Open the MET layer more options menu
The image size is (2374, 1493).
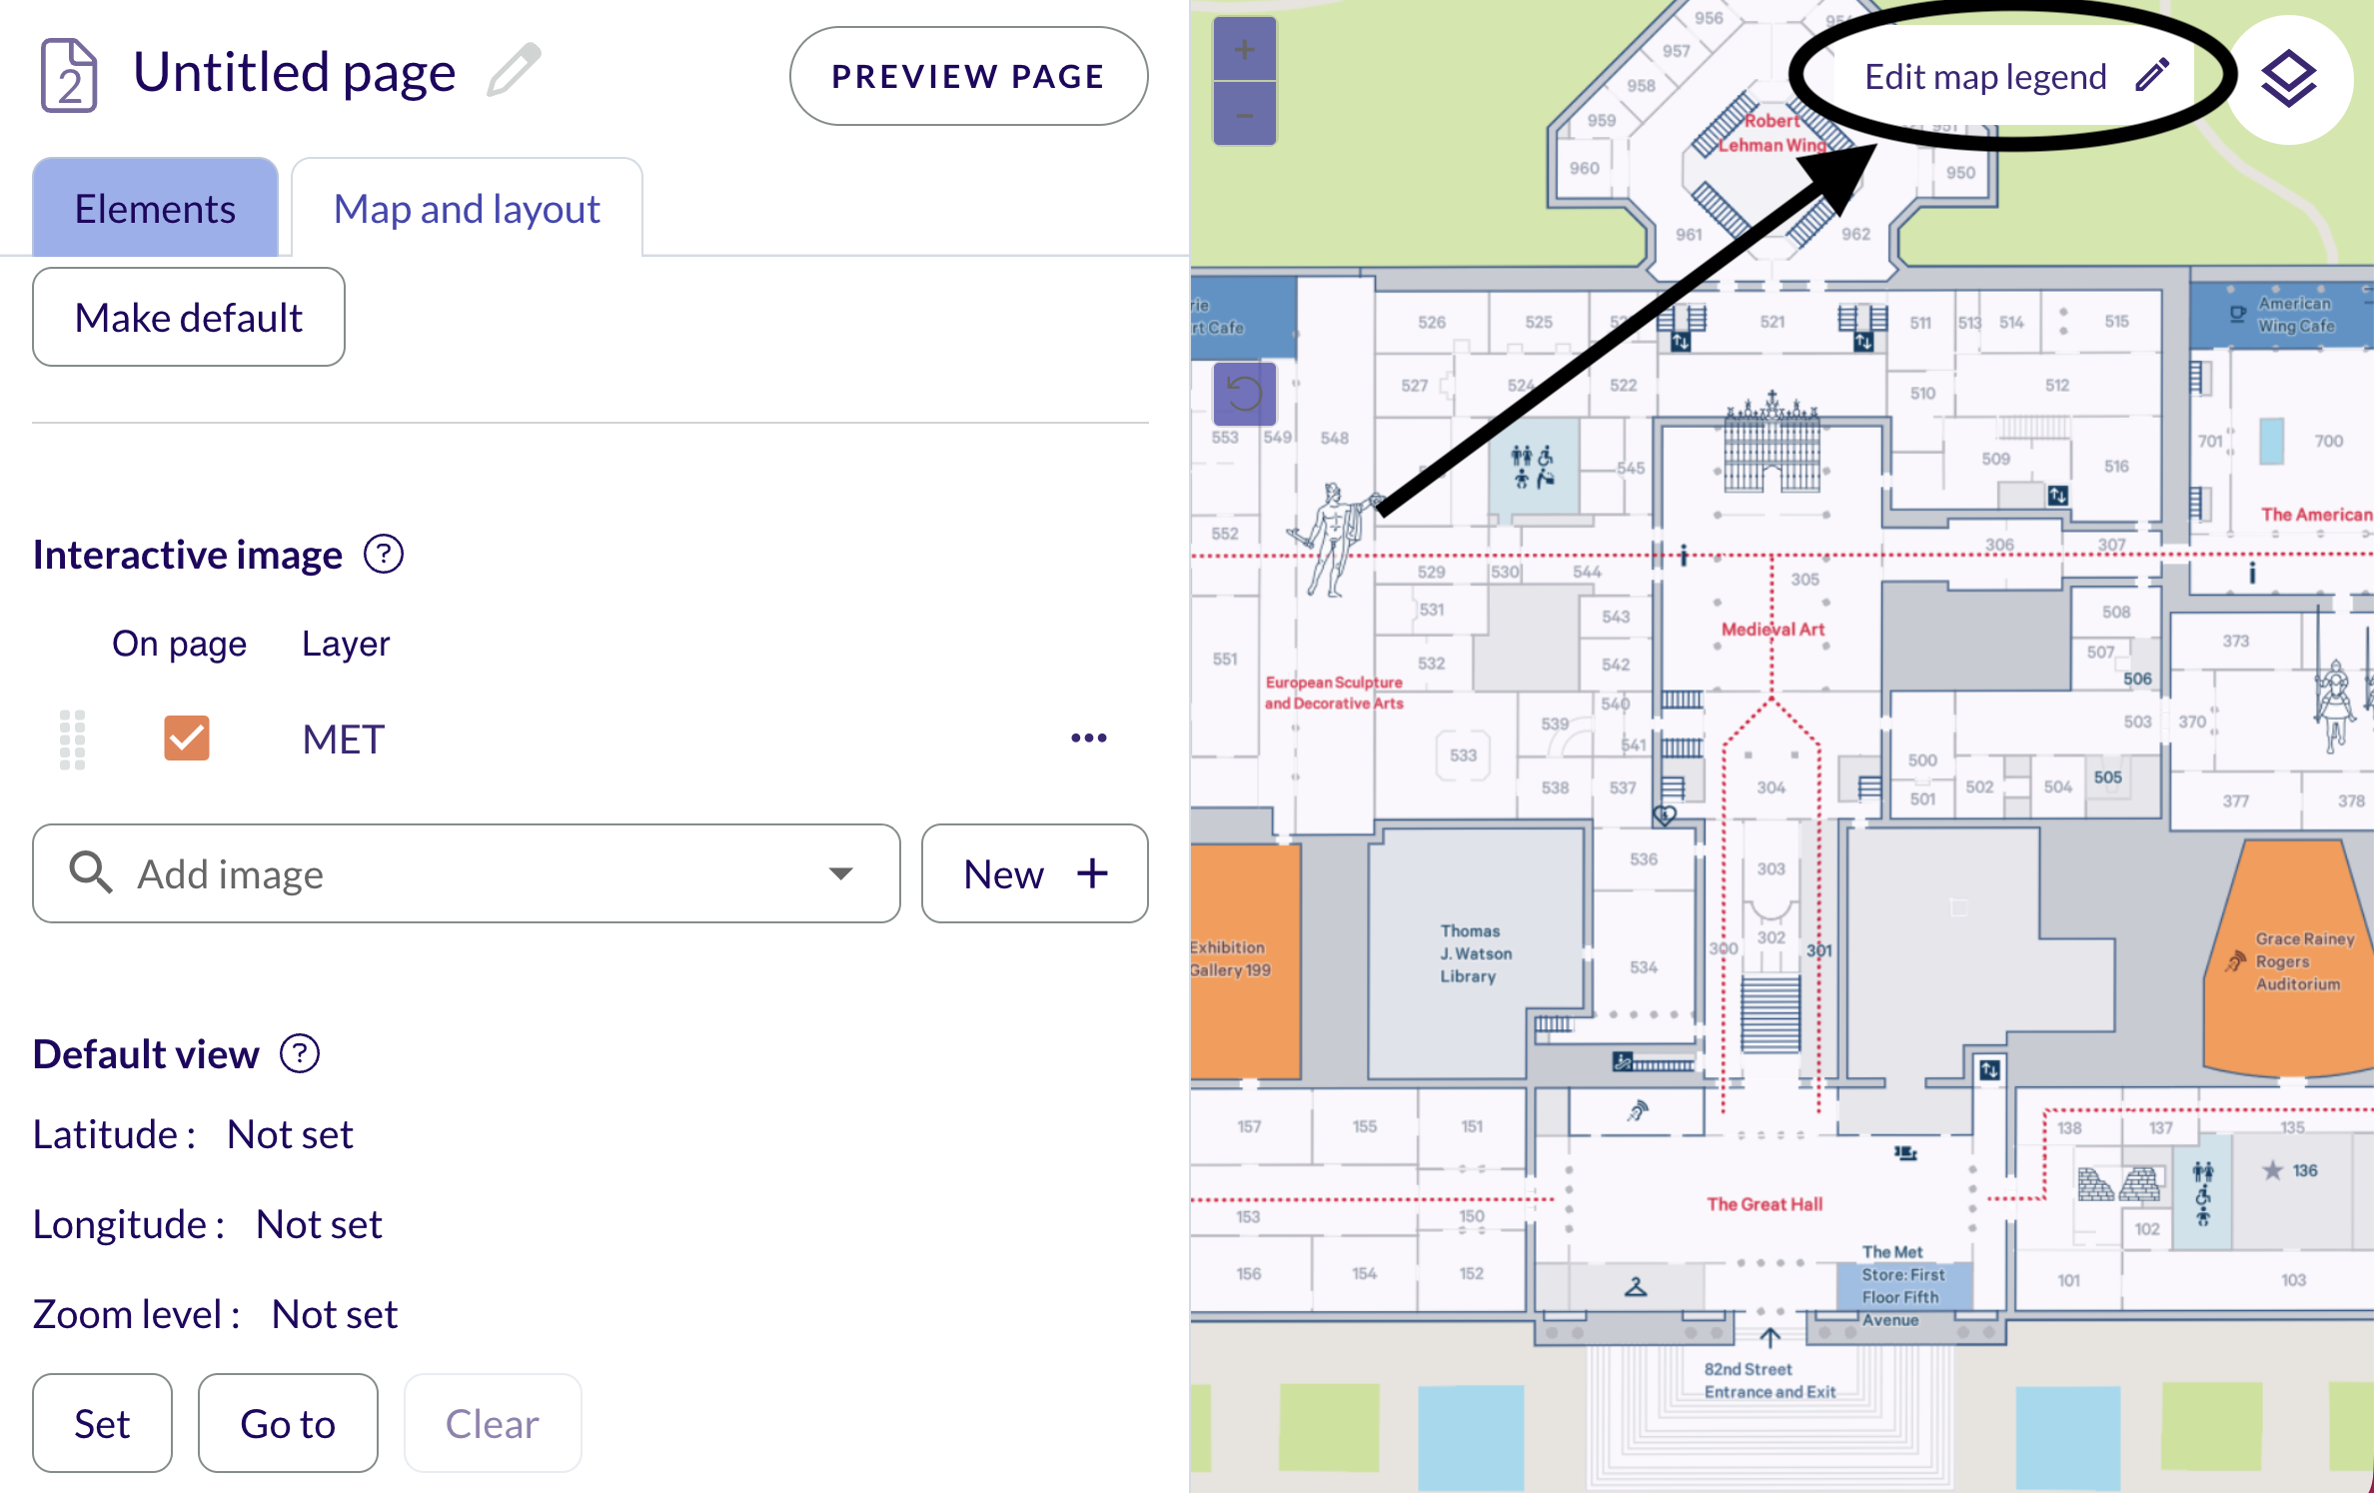pyautogui.click(x=1089, y=739)
